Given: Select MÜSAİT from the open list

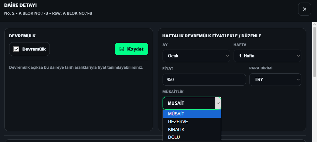Looking at the screenshot, I should [x=192, y=114].
